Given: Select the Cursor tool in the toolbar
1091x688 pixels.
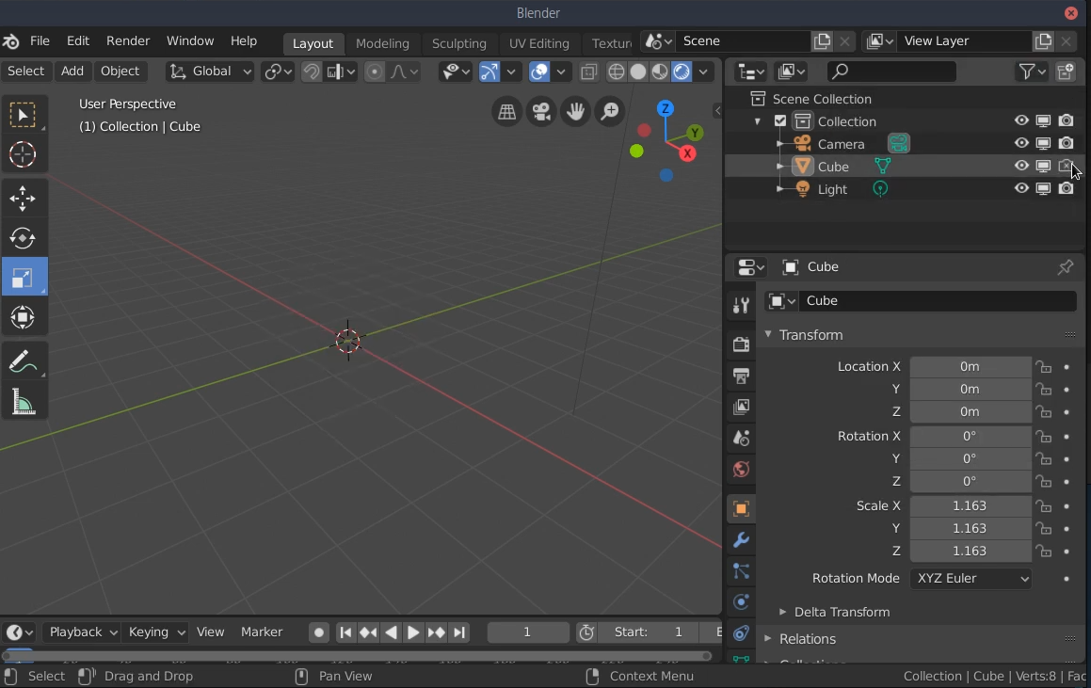Looking at the screenshot, I should 23,154.
